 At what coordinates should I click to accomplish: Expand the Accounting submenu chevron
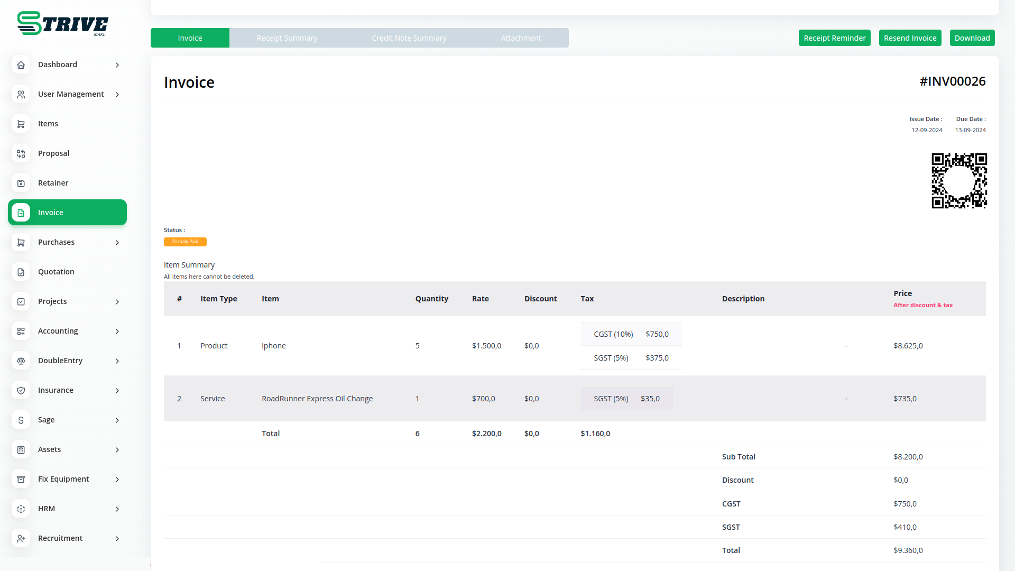pyautogui.click(x=117, y=331)
